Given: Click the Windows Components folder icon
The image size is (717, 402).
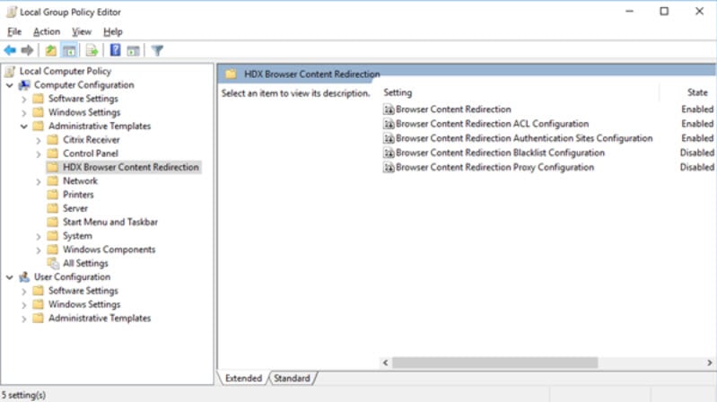Looking at the screenshot, I should point(53,249).
